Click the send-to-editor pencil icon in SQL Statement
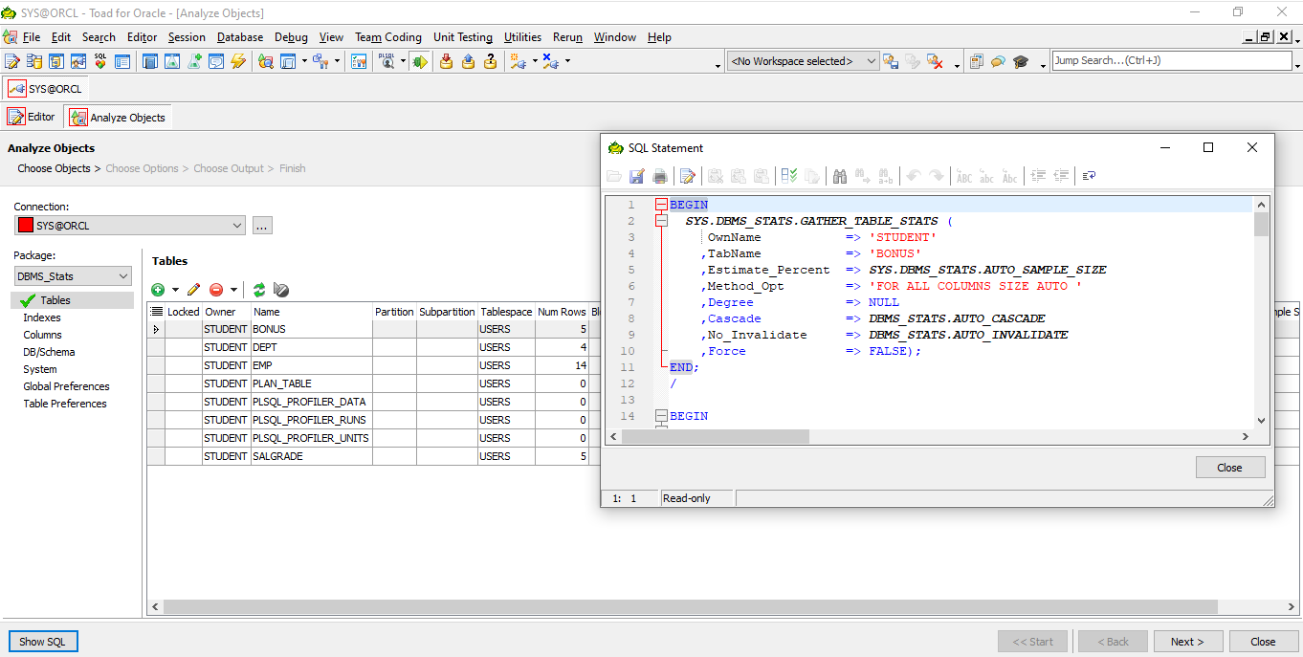Image resolution: width=1303 pixels, height=657 pixels. click(687, 176)
